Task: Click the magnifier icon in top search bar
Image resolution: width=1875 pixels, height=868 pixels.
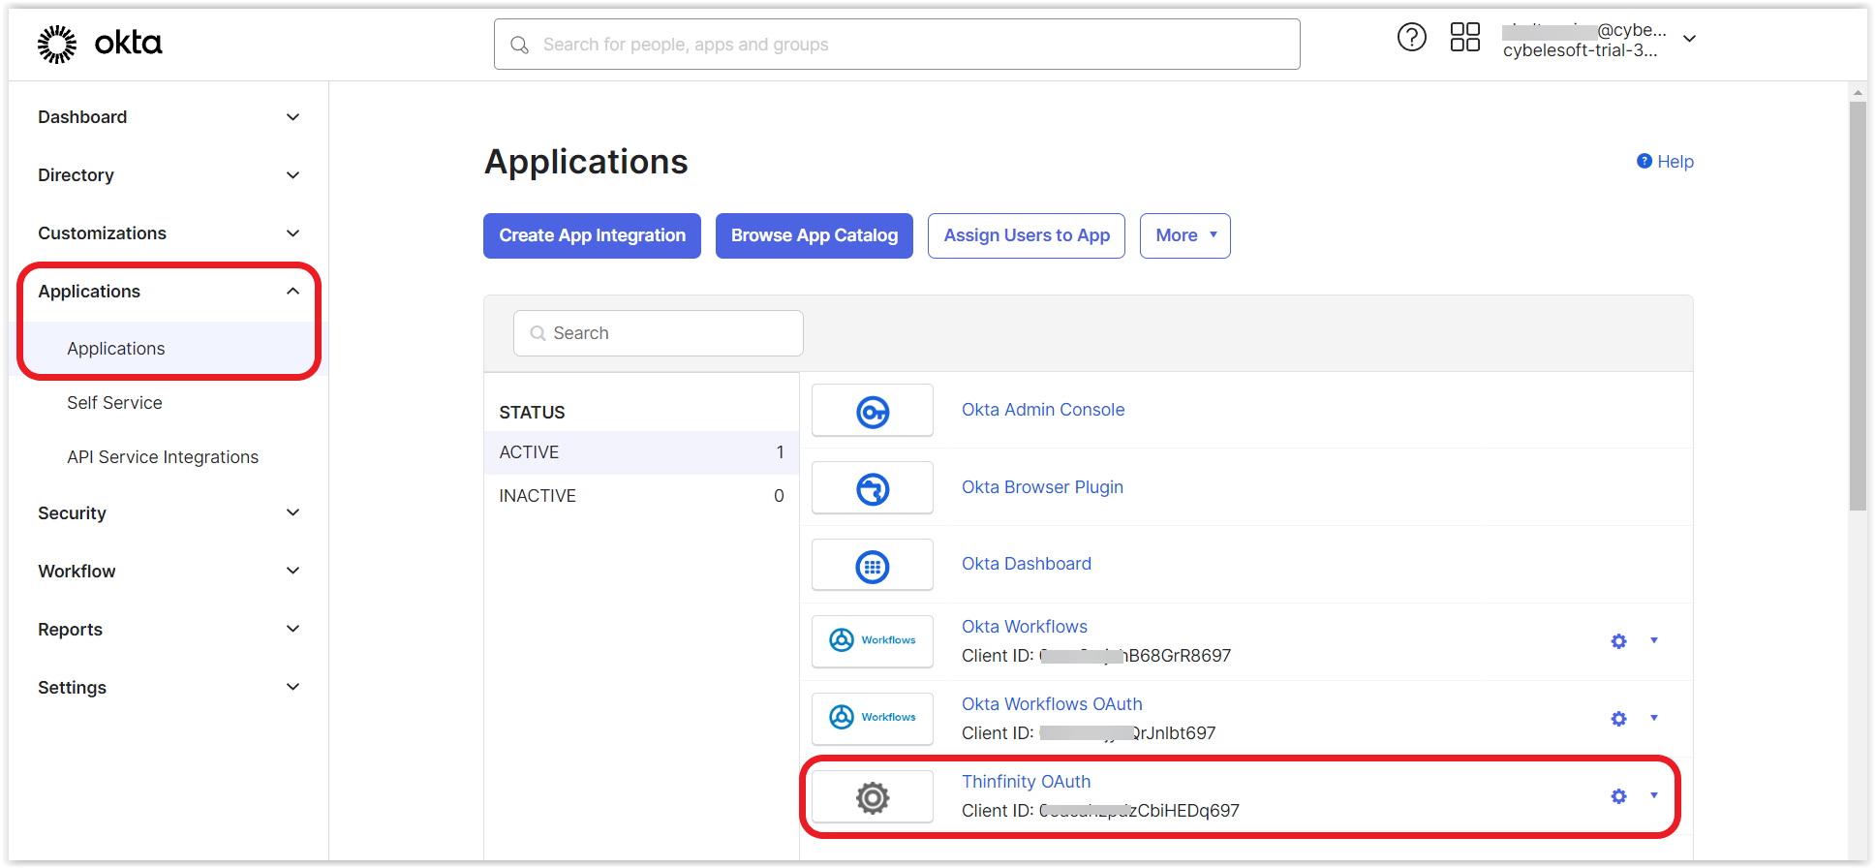Action: [x=520, y=45]
